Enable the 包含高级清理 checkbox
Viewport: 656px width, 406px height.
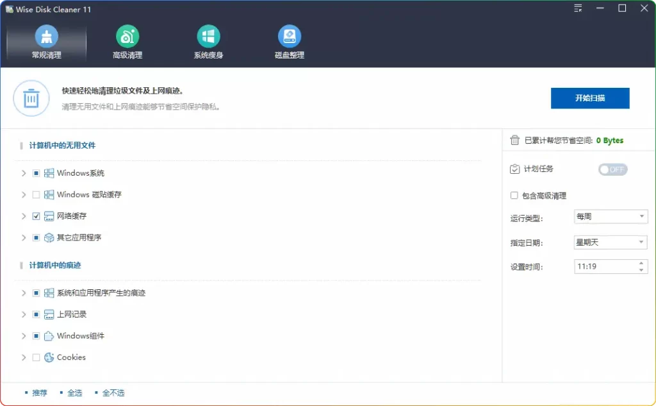point(514,195)
